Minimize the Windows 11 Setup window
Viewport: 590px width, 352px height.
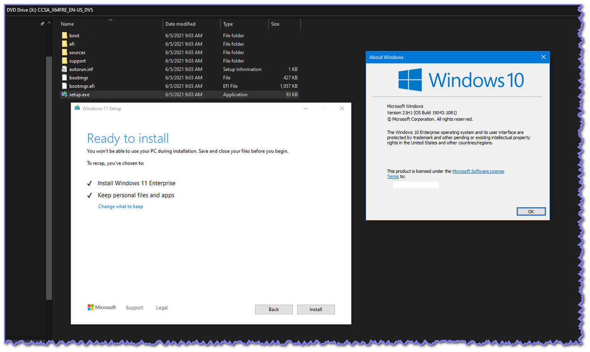(306, 108)
